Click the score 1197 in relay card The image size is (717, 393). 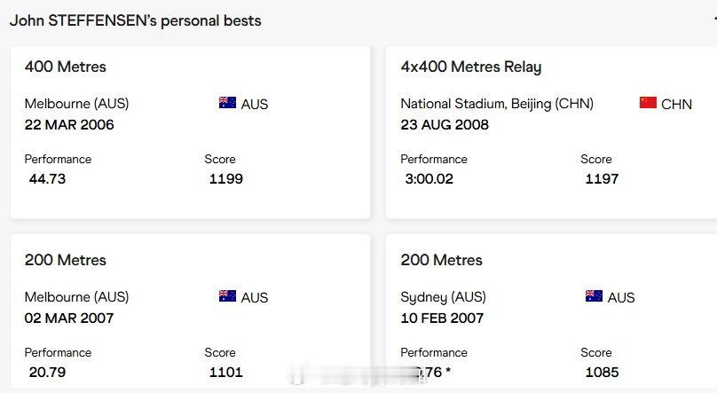click(602, 178)
